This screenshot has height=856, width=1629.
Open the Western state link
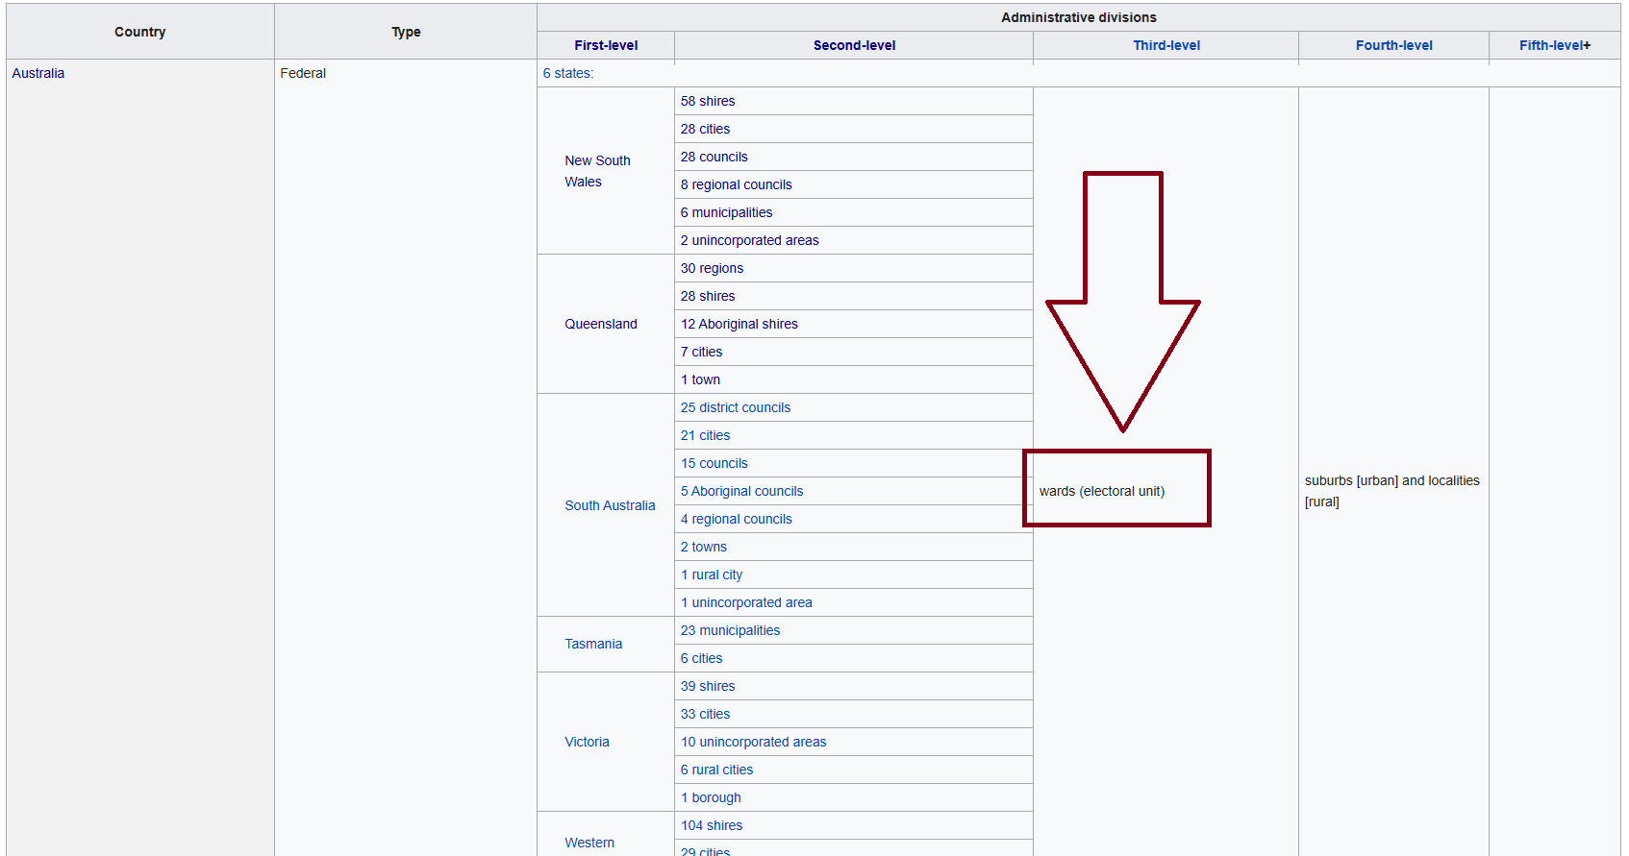[589, 843]
